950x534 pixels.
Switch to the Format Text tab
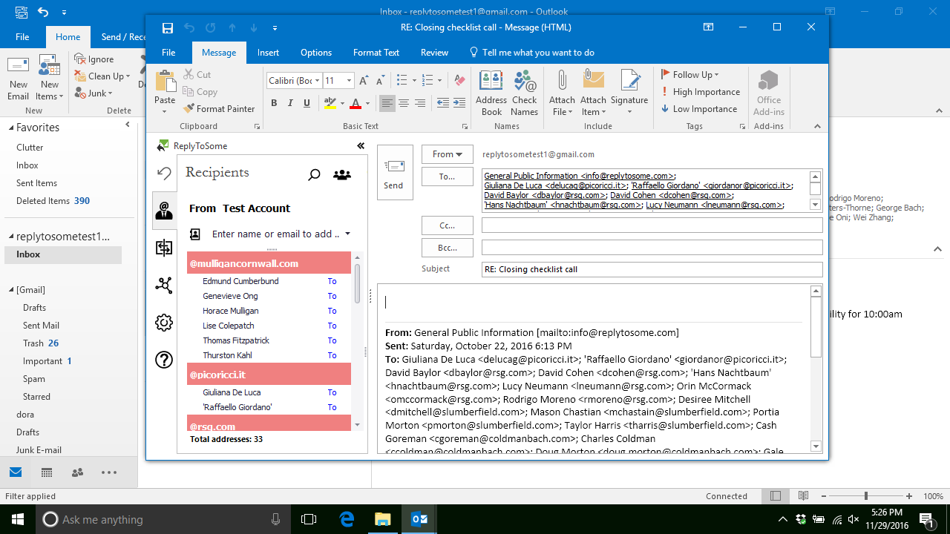(376, 53)
